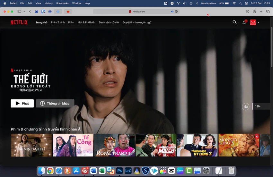273x177 pixels.
Task: Open the Apple menu
Action: [5, 3]
